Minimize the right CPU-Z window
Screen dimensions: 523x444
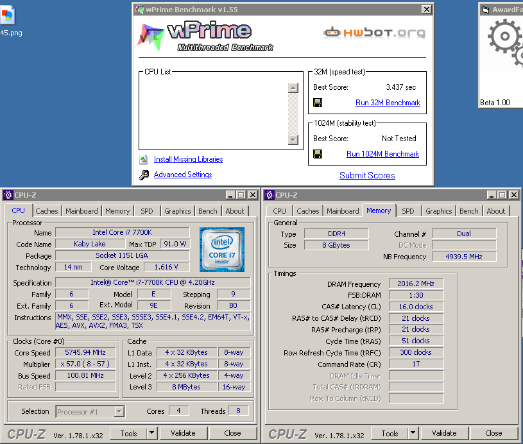tap(492, 195)
